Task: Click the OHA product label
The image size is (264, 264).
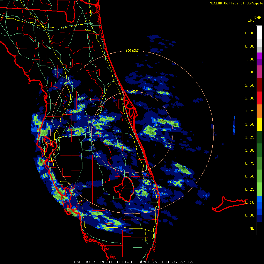Action: pyautogui.click(x=258, y=18)
